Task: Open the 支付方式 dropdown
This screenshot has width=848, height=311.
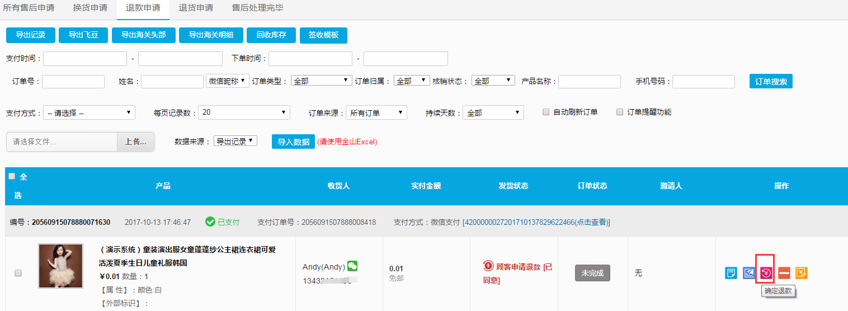Action: pyautogui.click(x=89, y=112)
